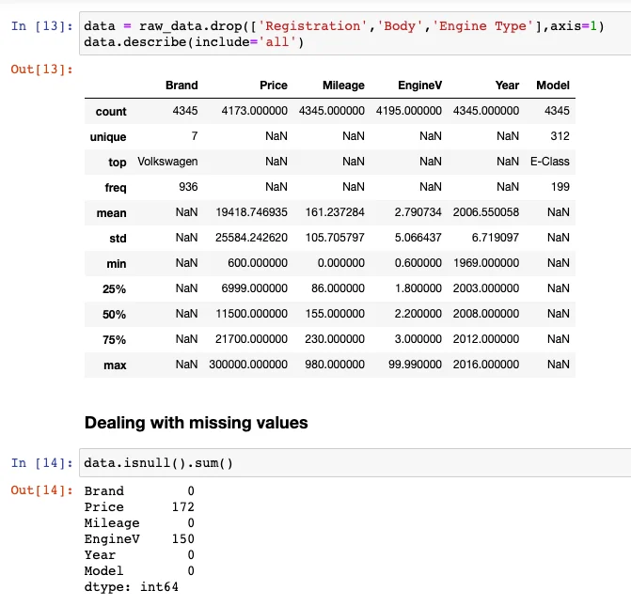Select the In [13] cell prompt
This screenshot has height=606, width=631.
pos(39,26)
